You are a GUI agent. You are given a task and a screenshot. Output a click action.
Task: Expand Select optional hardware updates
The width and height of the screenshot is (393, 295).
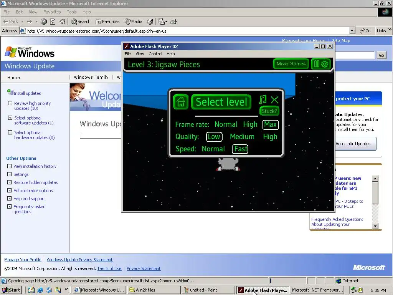pos(10,132)
